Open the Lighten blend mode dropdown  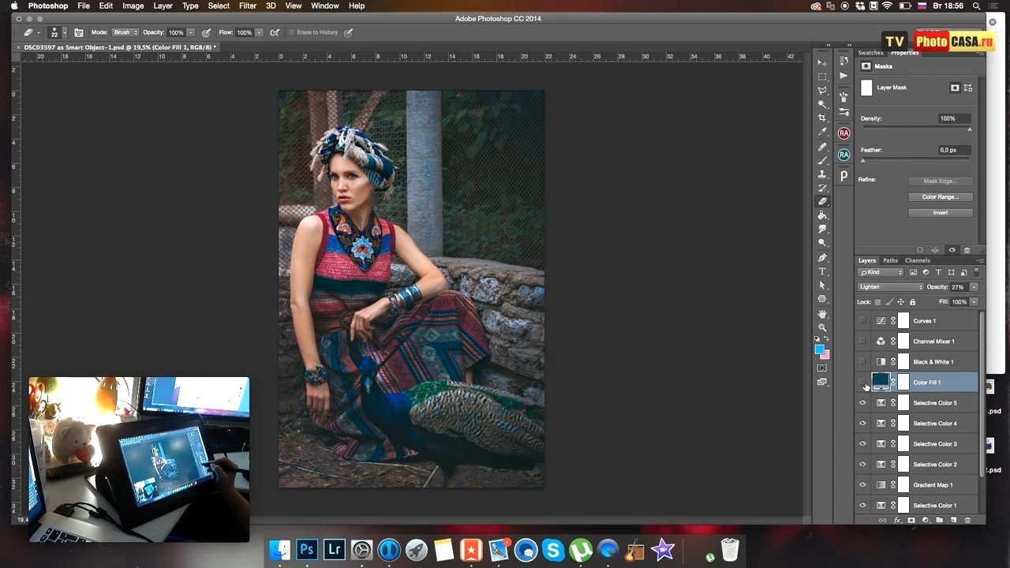891,287
